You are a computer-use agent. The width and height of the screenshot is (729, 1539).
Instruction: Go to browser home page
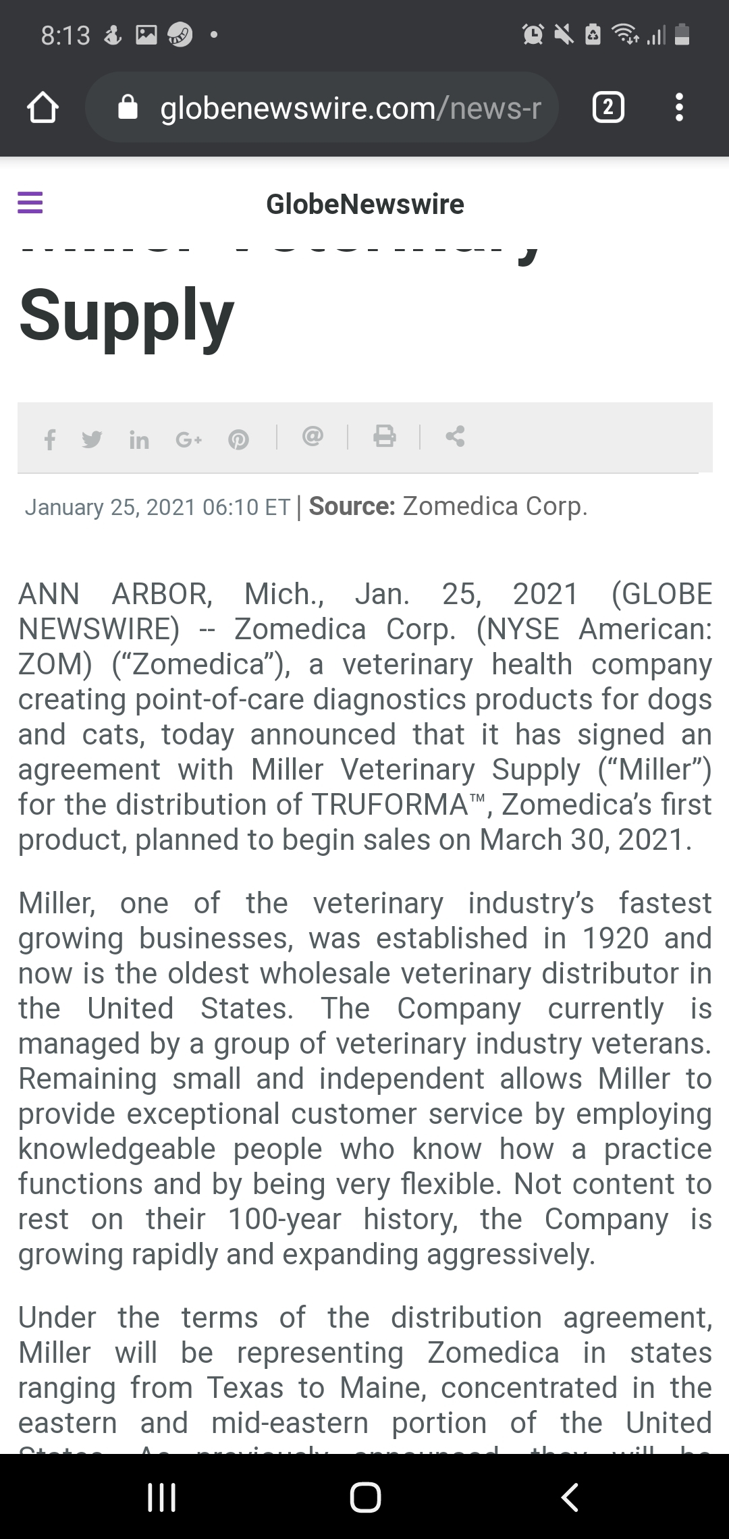coord(43,107)
